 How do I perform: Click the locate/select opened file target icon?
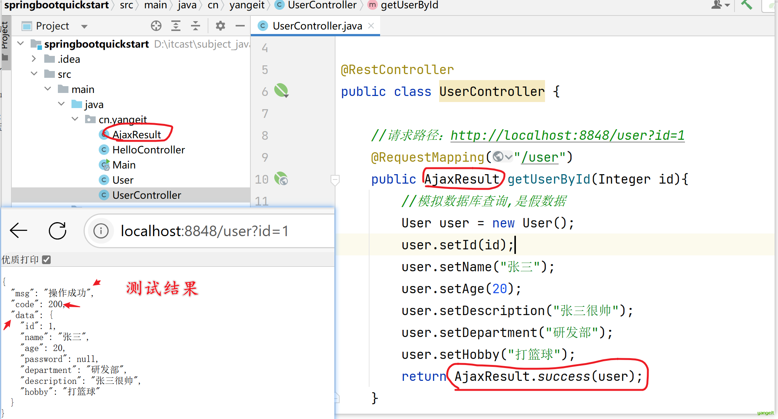pyautogui.click(x=156, y=26)
